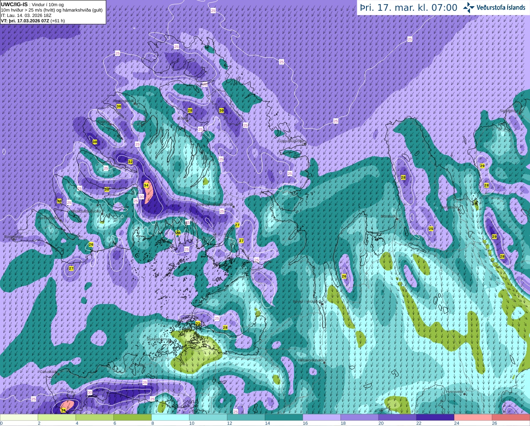Pick the deep indigo 22–24 legend swatch
This screenshot has width=530, height=426.
tap(435, 417)
